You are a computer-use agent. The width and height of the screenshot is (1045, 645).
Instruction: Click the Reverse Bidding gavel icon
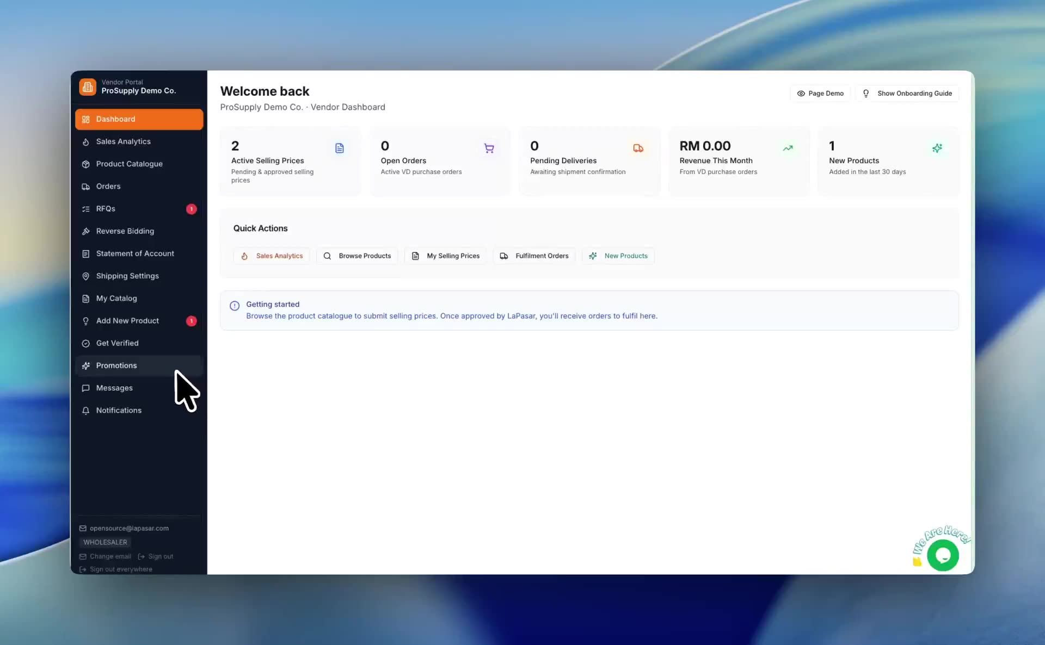(x=85, y=231)
